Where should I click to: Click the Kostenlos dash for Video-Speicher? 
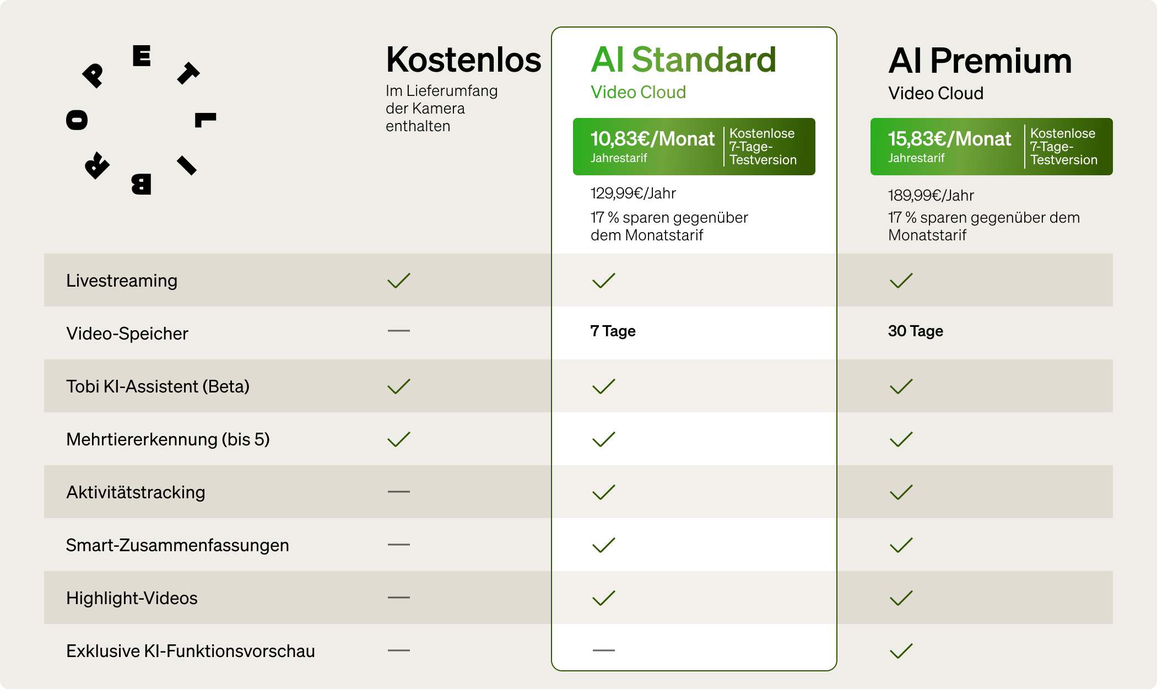(398, 331)
